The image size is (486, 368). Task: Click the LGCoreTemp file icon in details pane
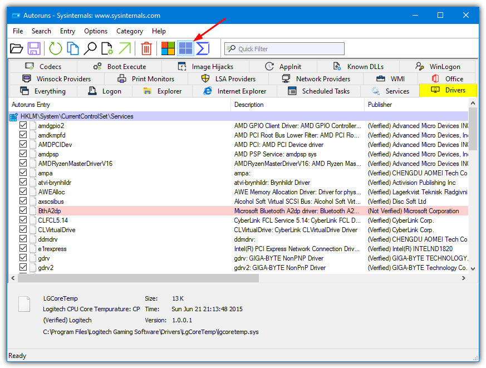point(24,304)
